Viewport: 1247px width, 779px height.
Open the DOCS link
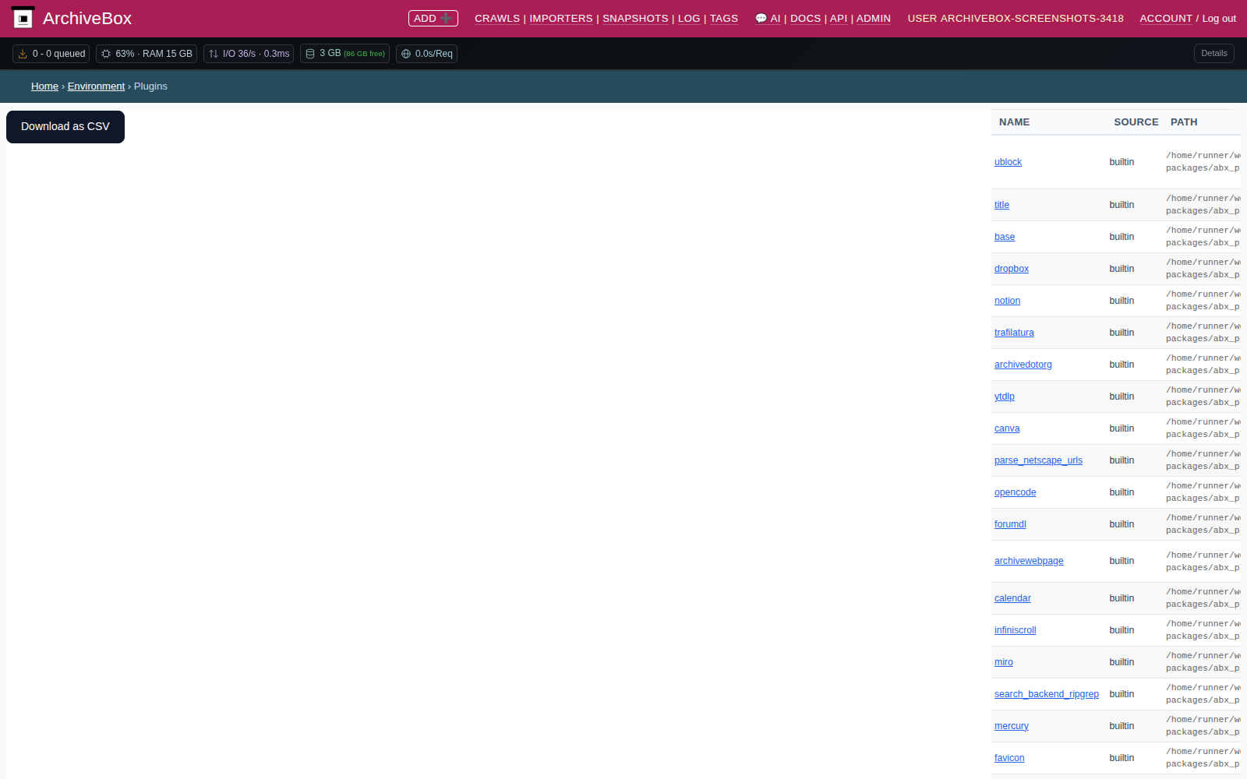click(x=806, y=19)
